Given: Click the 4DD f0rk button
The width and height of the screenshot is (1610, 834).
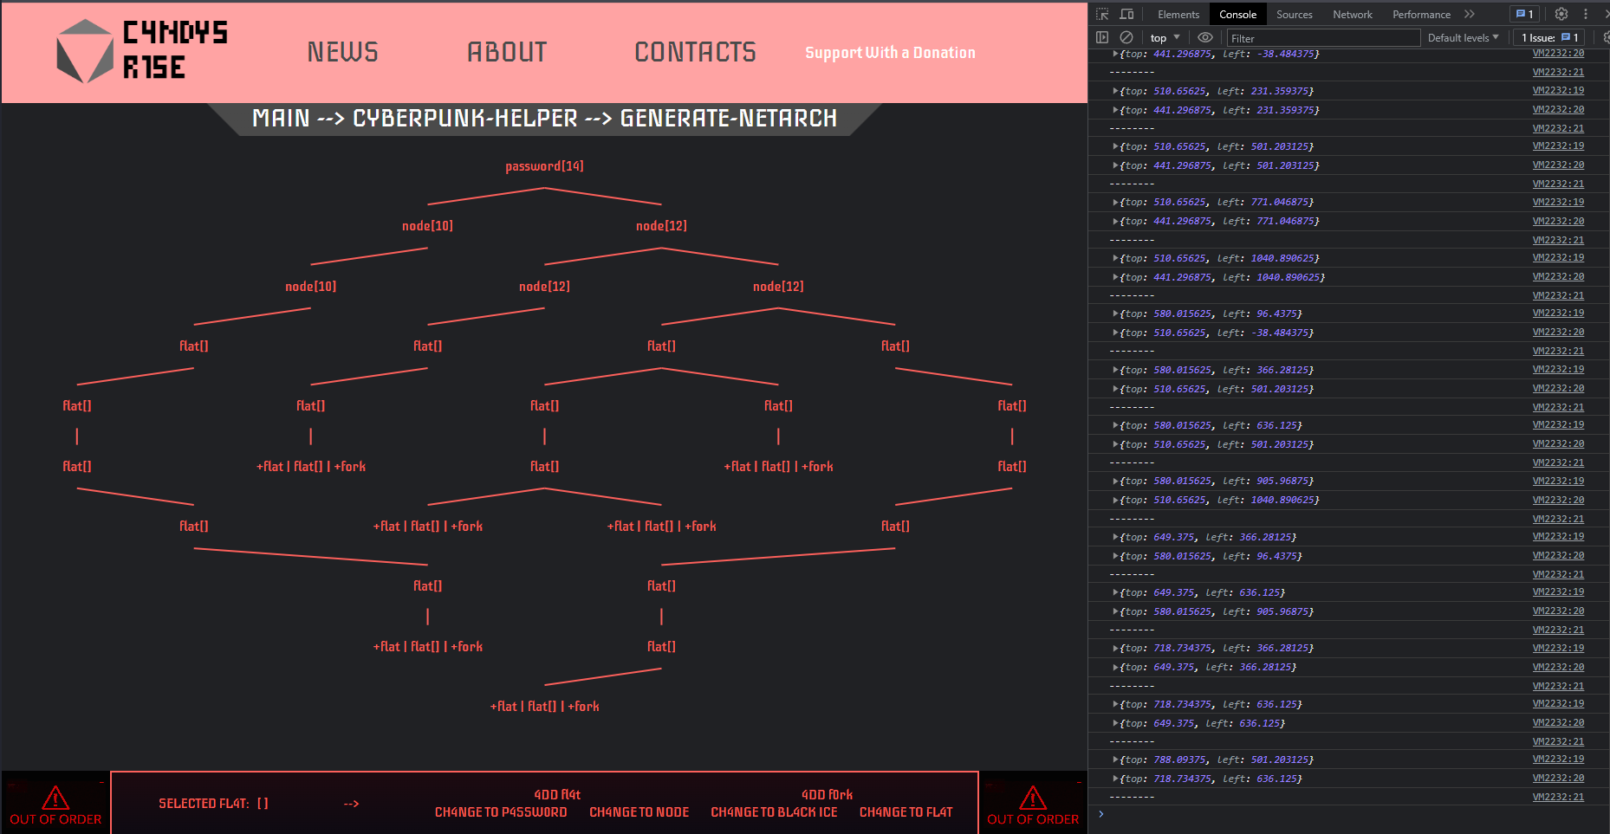Looking at the screenshot, I should click(x=827, y=794).
